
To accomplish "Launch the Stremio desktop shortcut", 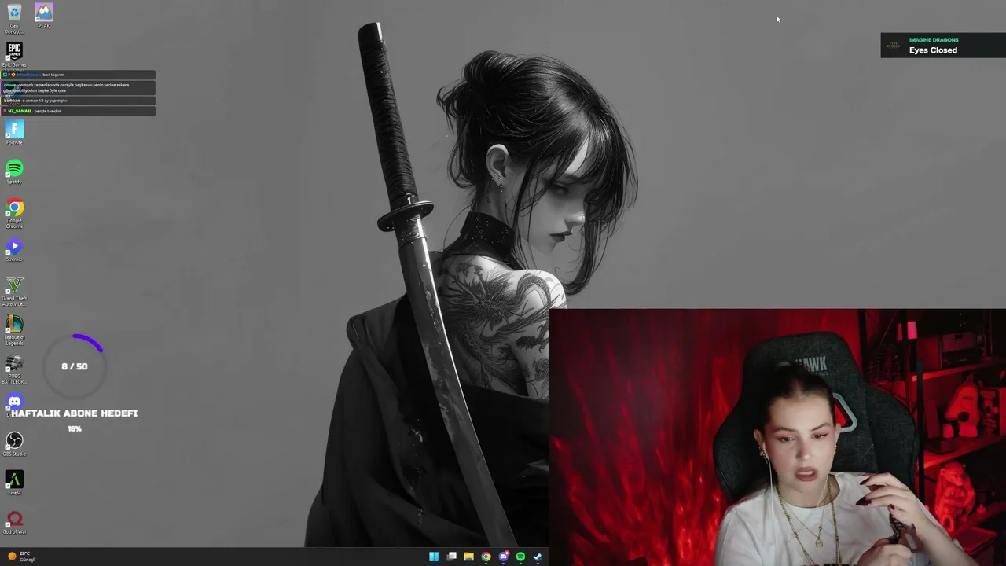I will tap(14, 250).
